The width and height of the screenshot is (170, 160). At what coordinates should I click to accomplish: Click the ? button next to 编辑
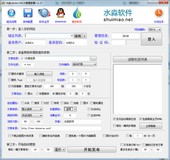84,36
